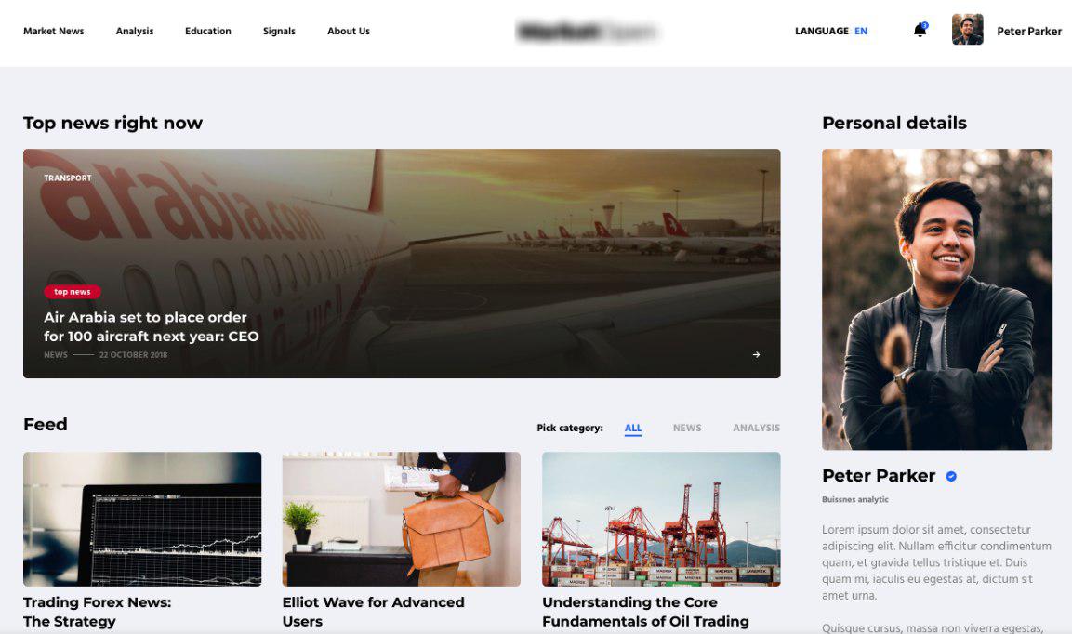Click the leather briefcase thumbnail
1072x634 pixels.
tap(402, 519)
